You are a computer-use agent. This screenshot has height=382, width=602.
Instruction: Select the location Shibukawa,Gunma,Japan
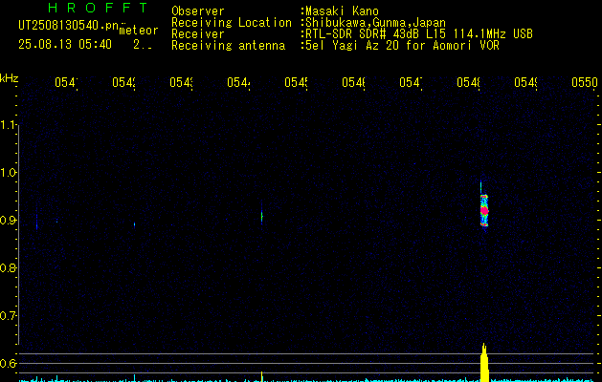[x=375, y=23]
